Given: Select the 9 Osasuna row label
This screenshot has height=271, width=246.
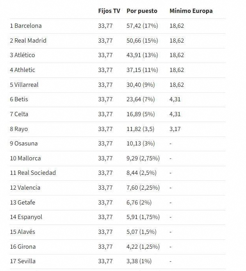Looking at the screenshot, I should click(24, 144).
